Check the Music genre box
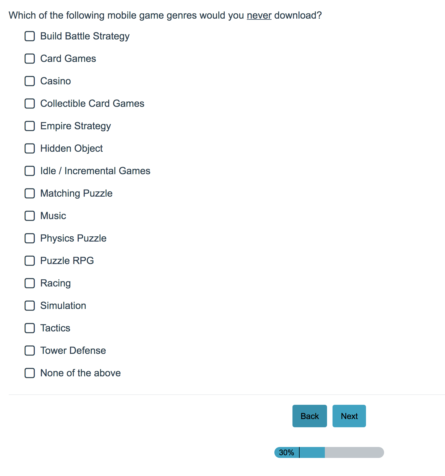Image resolution: width=445 pixels, height=476 pixels. tap(30, 216)
